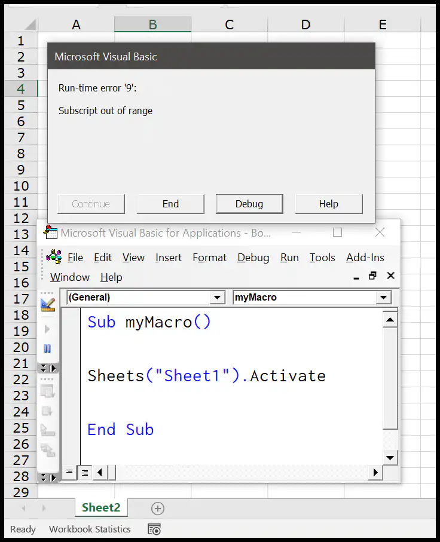Screen dimensions: 440x542
Task: Click the horizontal scrollbar right arrow
Action: click(375, 473)
